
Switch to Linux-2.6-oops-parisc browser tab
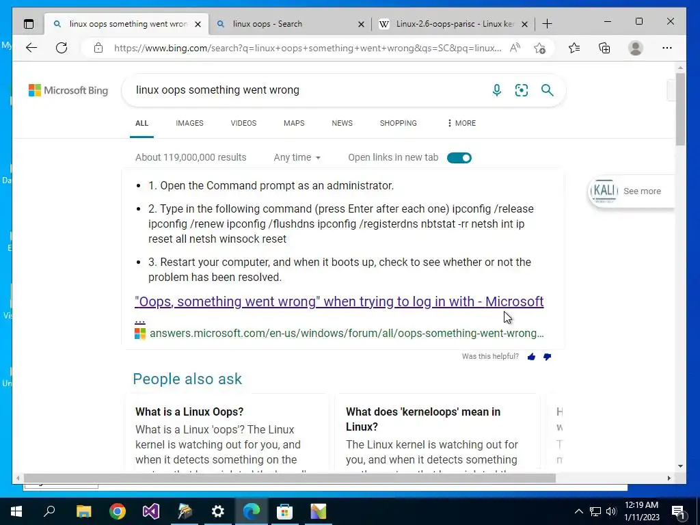point(453,24)
